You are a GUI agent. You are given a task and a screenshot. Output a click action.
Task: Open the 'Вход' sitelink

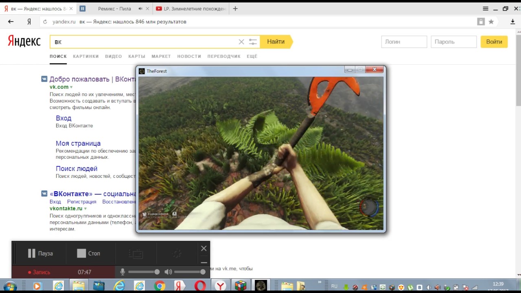pyautogui.click(x=63, y=118)
